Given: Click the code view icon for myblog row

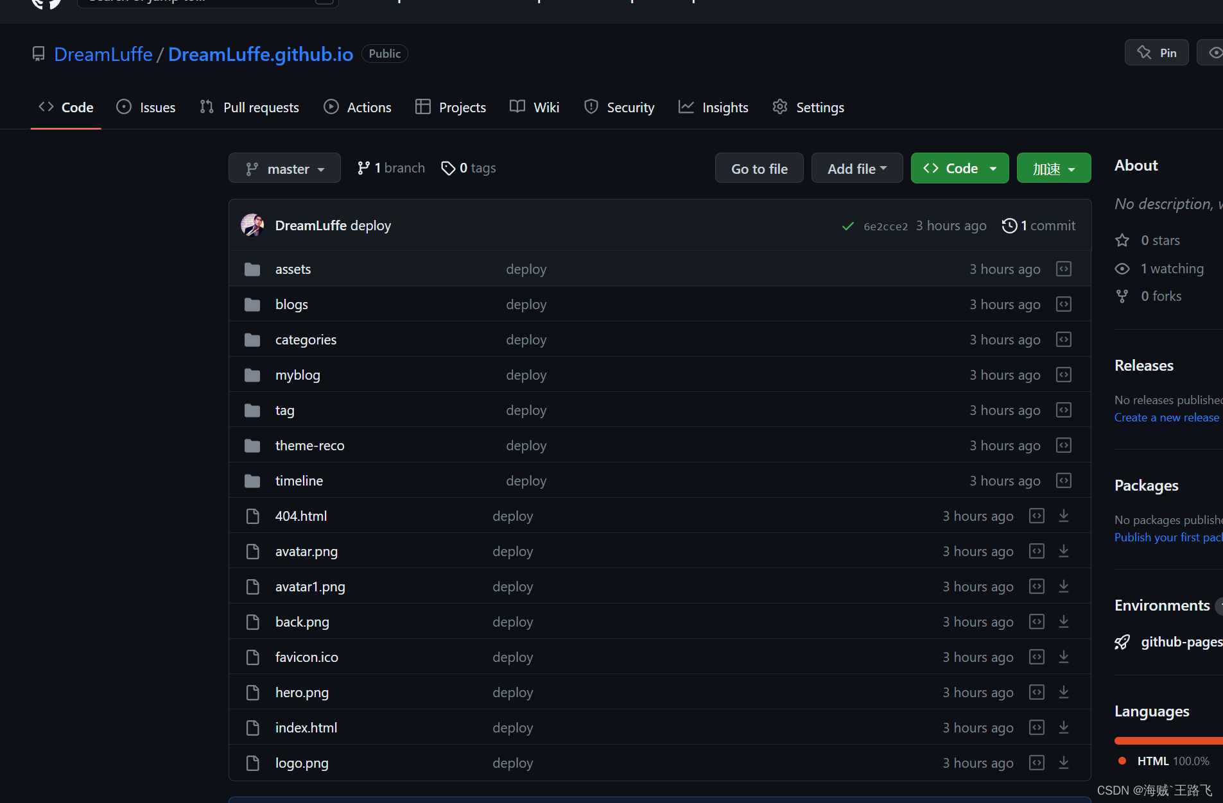Looking at the screenshot, I should (x=1064, y=375).
